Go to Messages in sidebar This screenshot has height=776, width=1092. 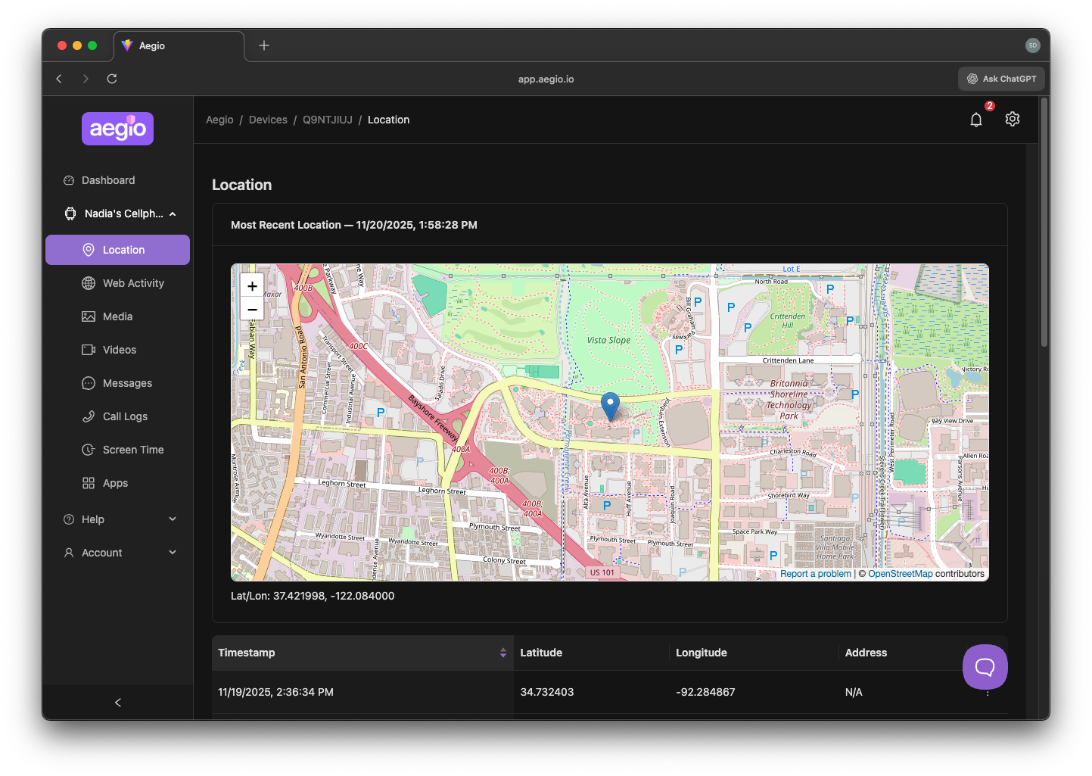(127, 383)
